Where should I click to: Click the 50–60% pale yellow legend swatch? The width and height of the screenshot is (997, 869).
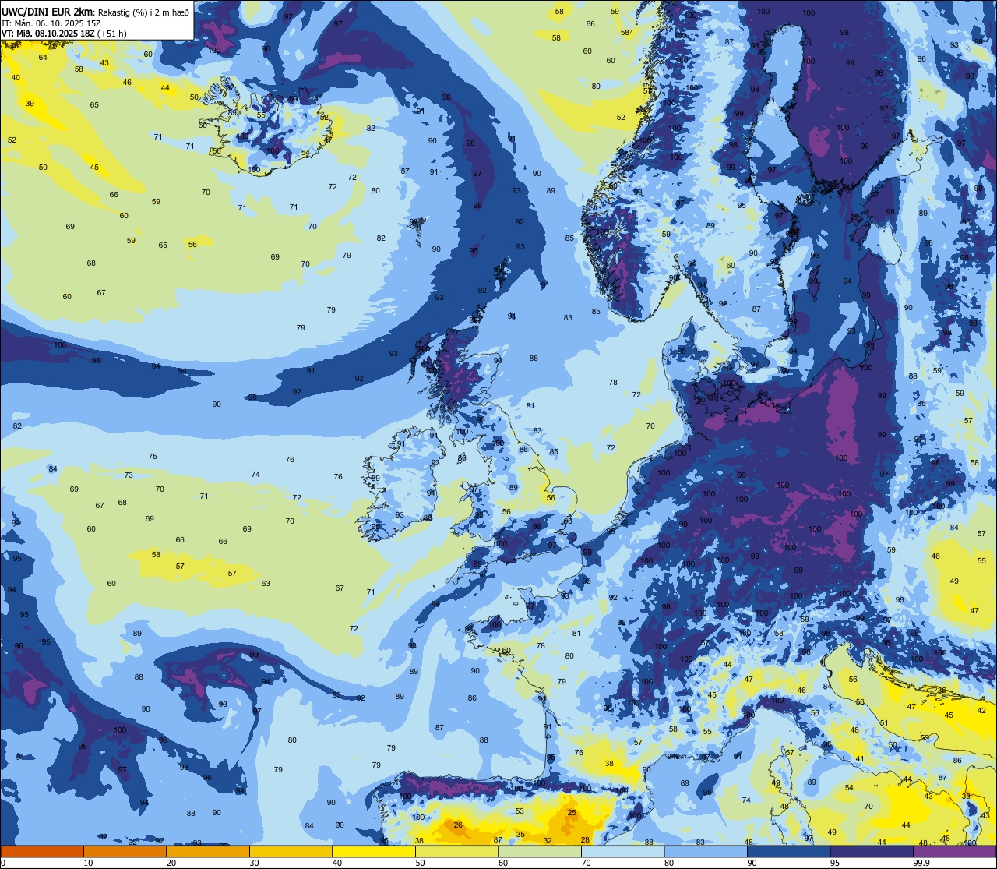(x=456, y=851)
